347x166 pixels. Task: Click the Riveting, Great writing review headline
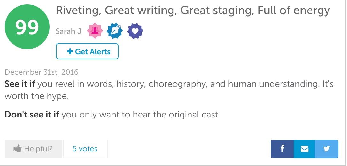tap(193, 11)
